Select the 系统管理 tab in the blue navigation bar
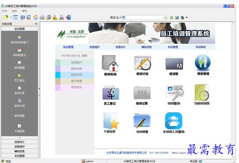This screenshot has width=239, height=163. 173,47
